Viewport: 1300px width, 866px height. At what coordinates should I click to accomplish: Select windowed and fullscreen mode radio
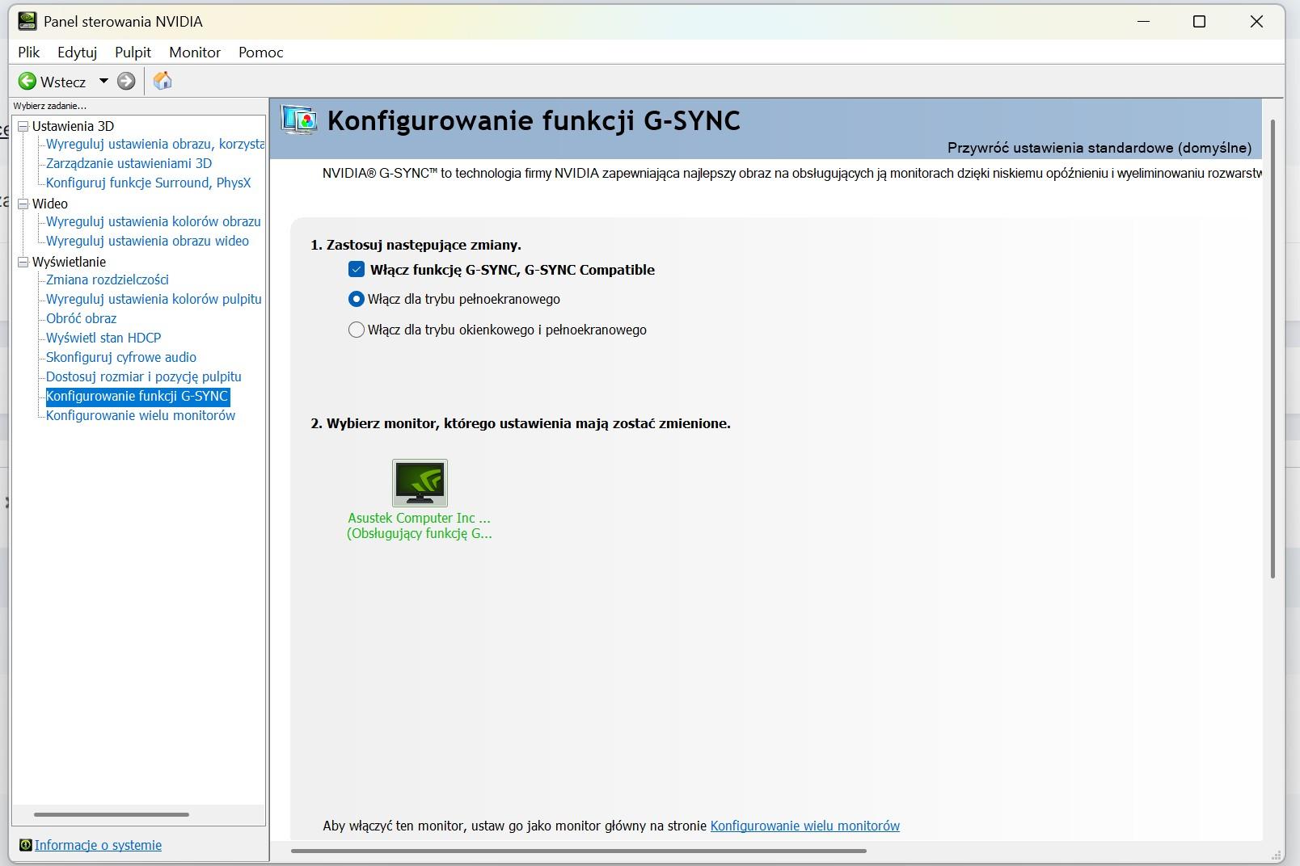(357, 330)
